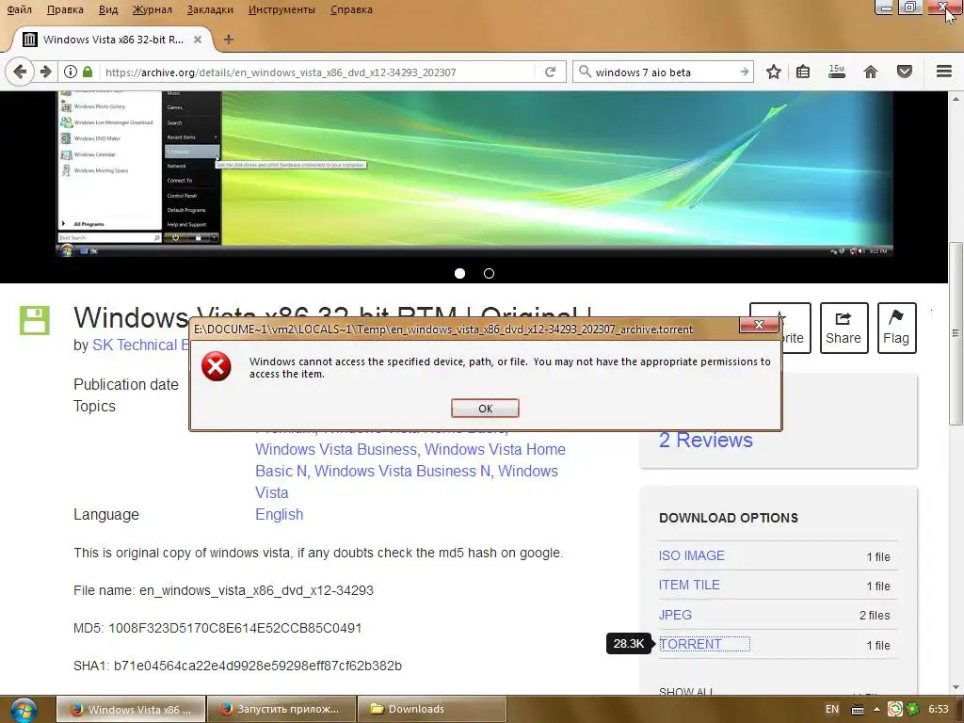This screenshot has height=723, width=964.
Task: Open the JPEG download link
Action: [675, 615]
